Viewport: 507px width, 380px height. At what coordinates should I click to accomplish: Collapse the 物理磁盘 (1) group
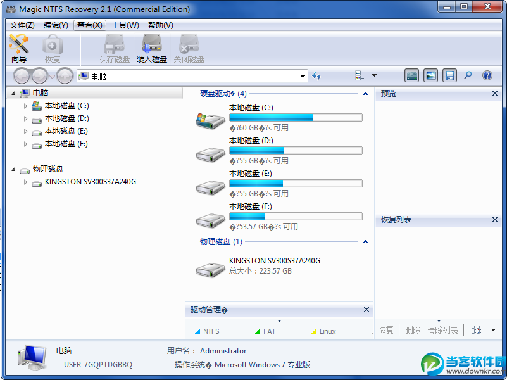pos(365,242)
